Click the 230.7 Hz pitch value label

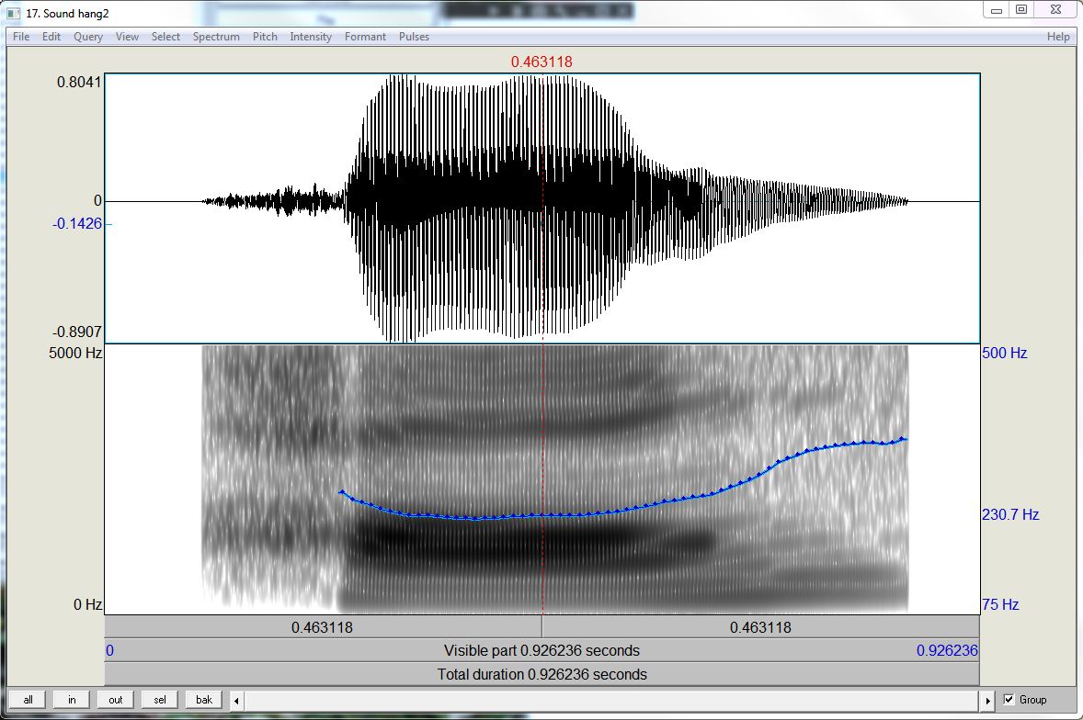(1010, 514)
